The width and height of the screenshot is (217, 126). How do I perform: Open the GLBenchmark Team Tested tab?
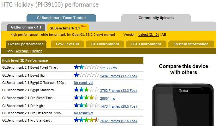61,18
